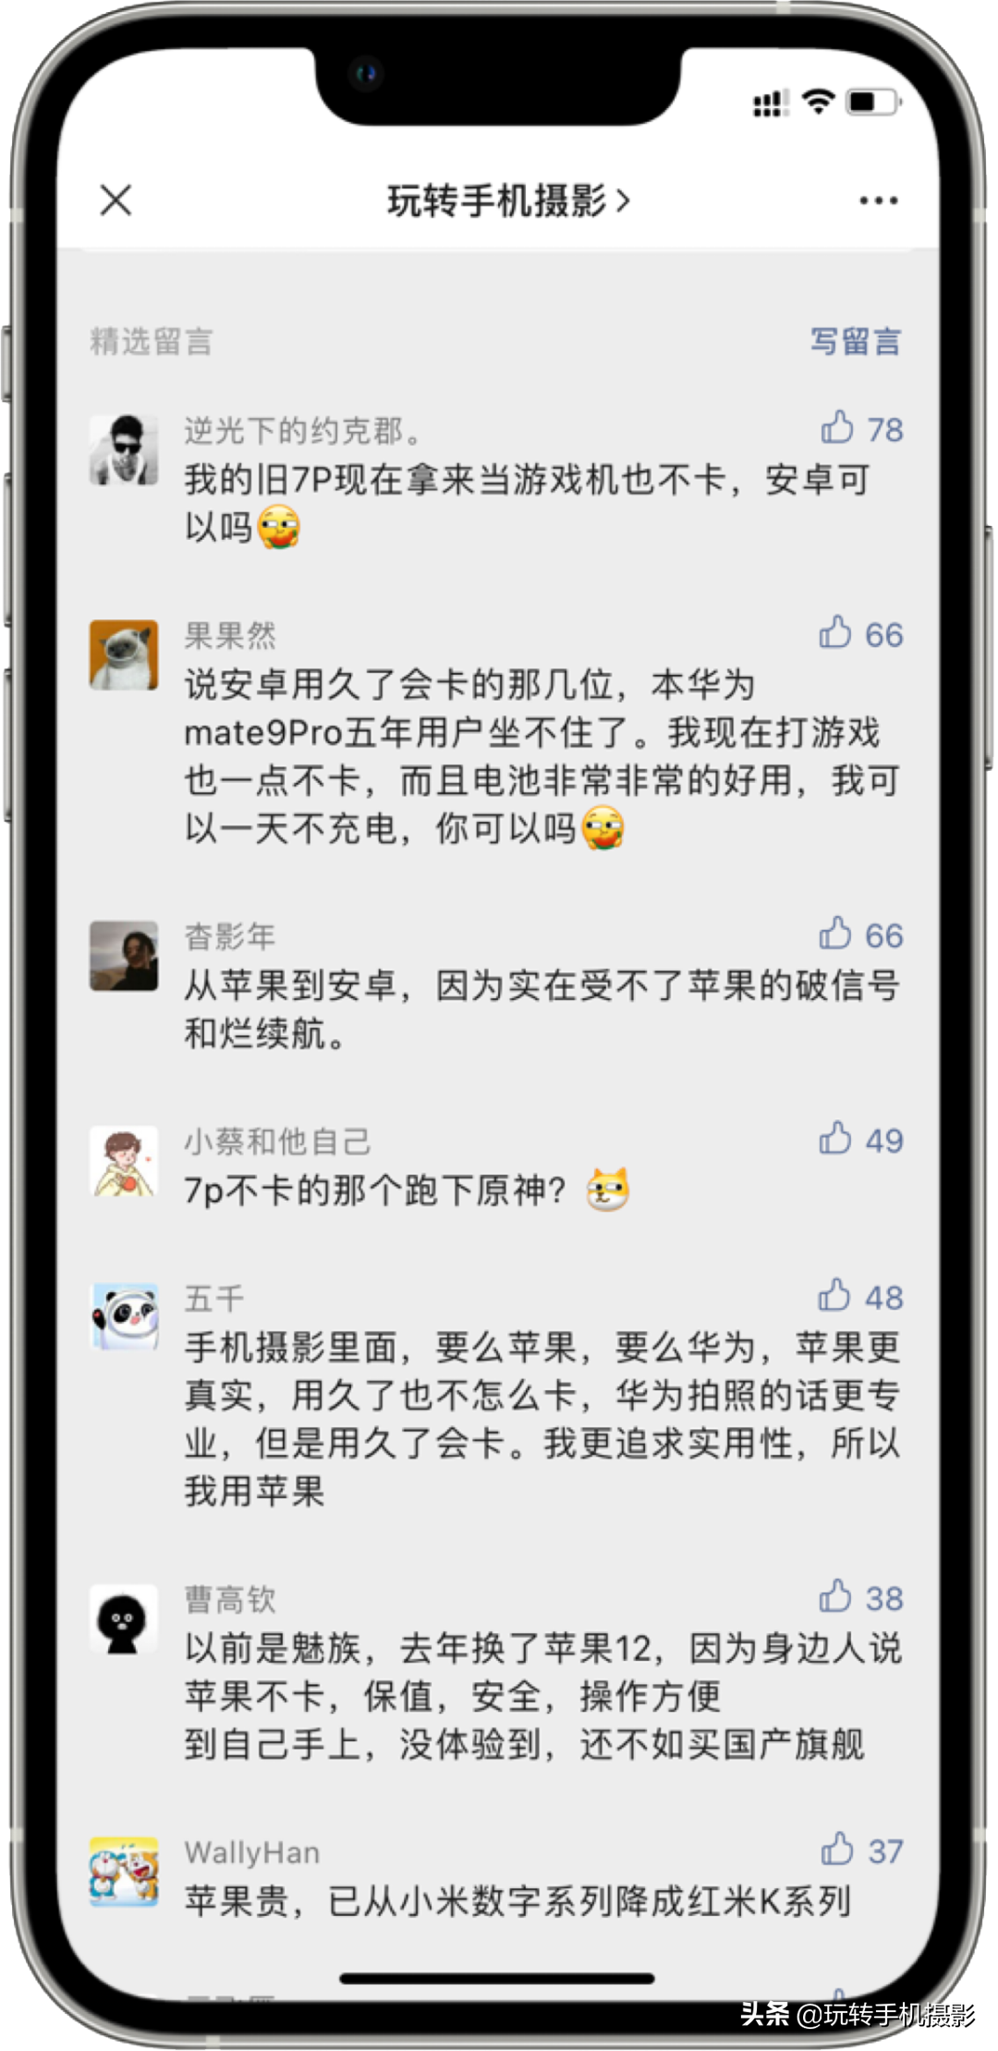Open the three-dot more options menu
998x2051 pixels.
878,200
